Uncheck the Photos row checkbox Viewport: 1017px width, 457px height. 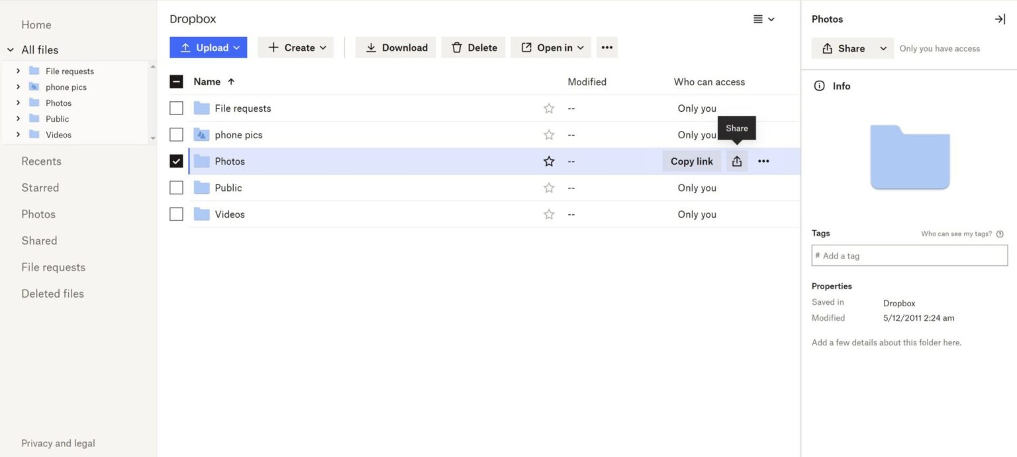pyautogui.click(x=176, y=161)
